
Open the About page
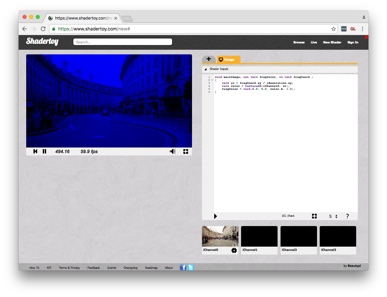[x=169, y=267]
